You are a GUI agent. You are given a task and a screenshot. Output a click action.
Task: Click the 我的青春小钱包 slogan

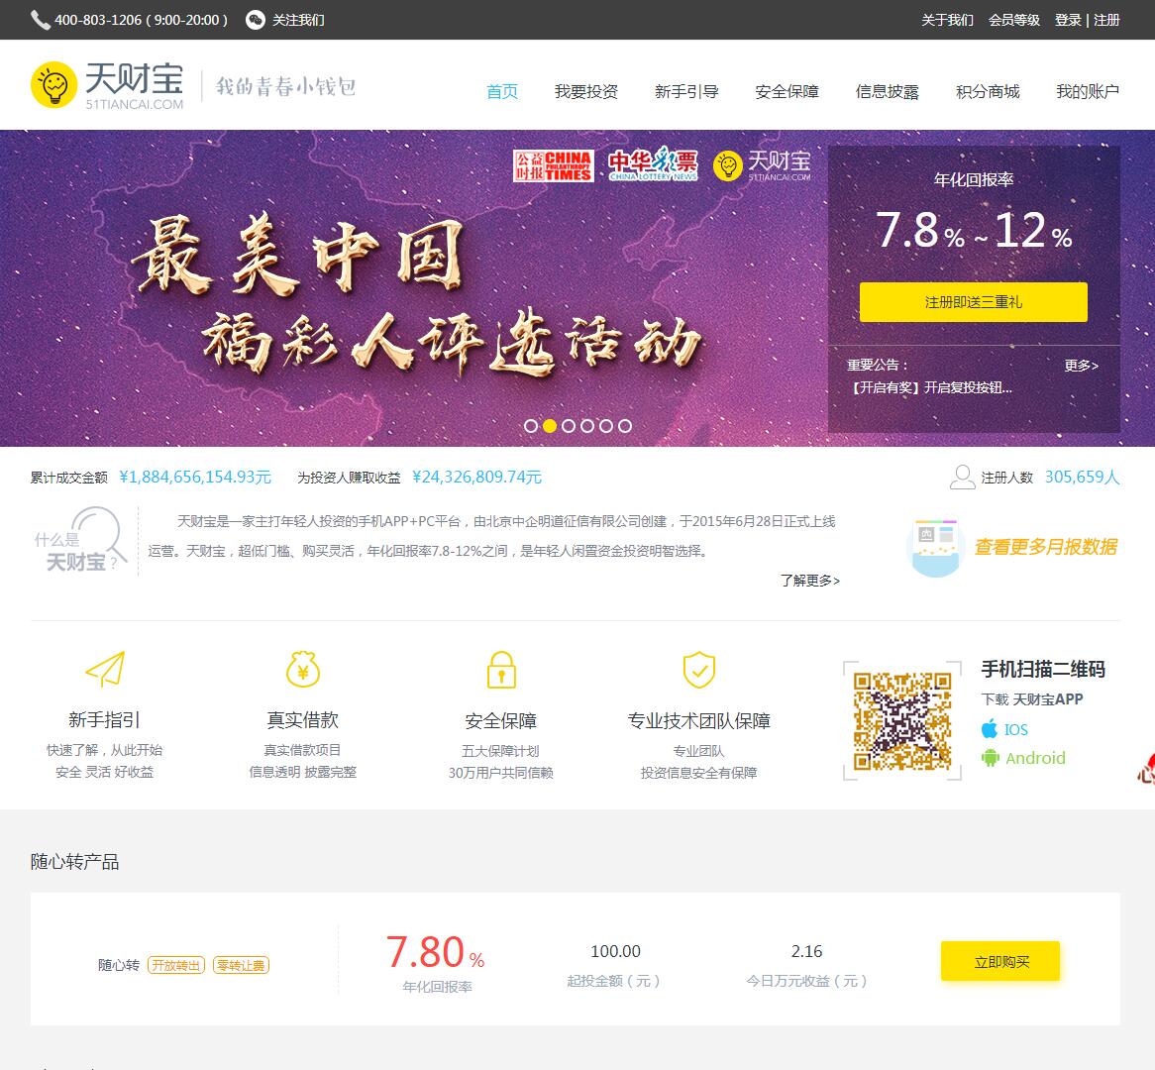coord(286,86)
